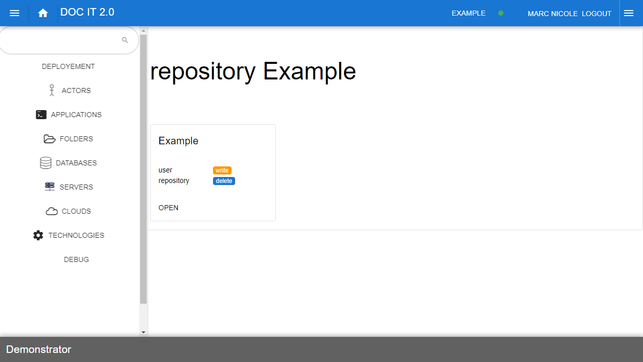Image resolution: width=643 pixels, height=362 pixels.
Task: Go to the home page icon
Action: pyautogui.click(x=43, y=13)
